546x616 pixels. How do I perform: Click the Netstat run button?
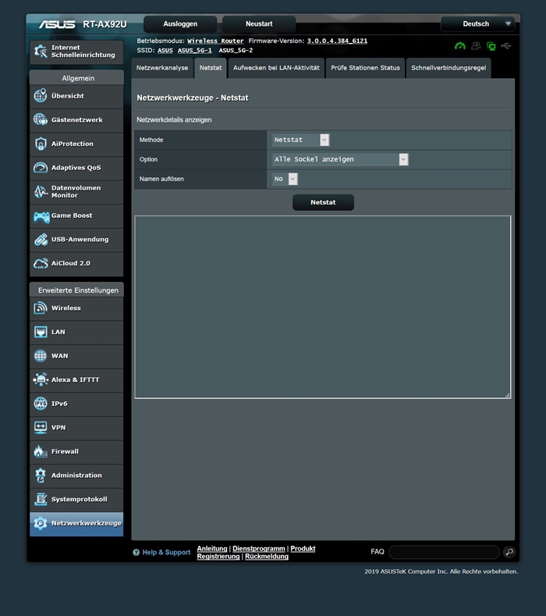pos(323,202)
